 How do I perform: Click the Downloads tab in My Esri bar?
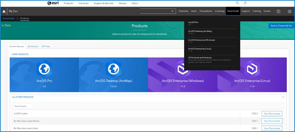(x=233, y=11)
